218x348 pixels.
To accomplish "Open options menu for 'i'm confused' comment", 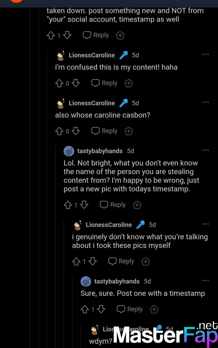I will pos(205,55).
